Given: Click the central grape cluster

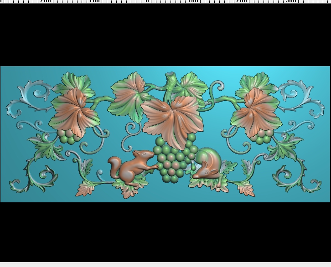Looking at the screenshot, I should tap(174, 159).
